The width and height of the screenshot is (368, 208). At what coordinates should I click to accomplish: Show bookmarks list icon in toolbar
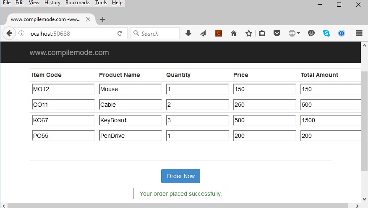262,34
